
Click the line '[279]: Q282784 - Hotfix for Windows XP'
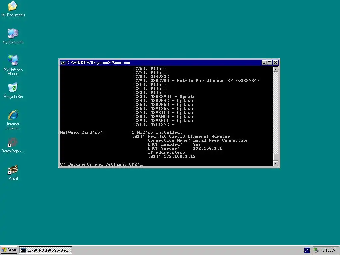click(x=196, y=81)
